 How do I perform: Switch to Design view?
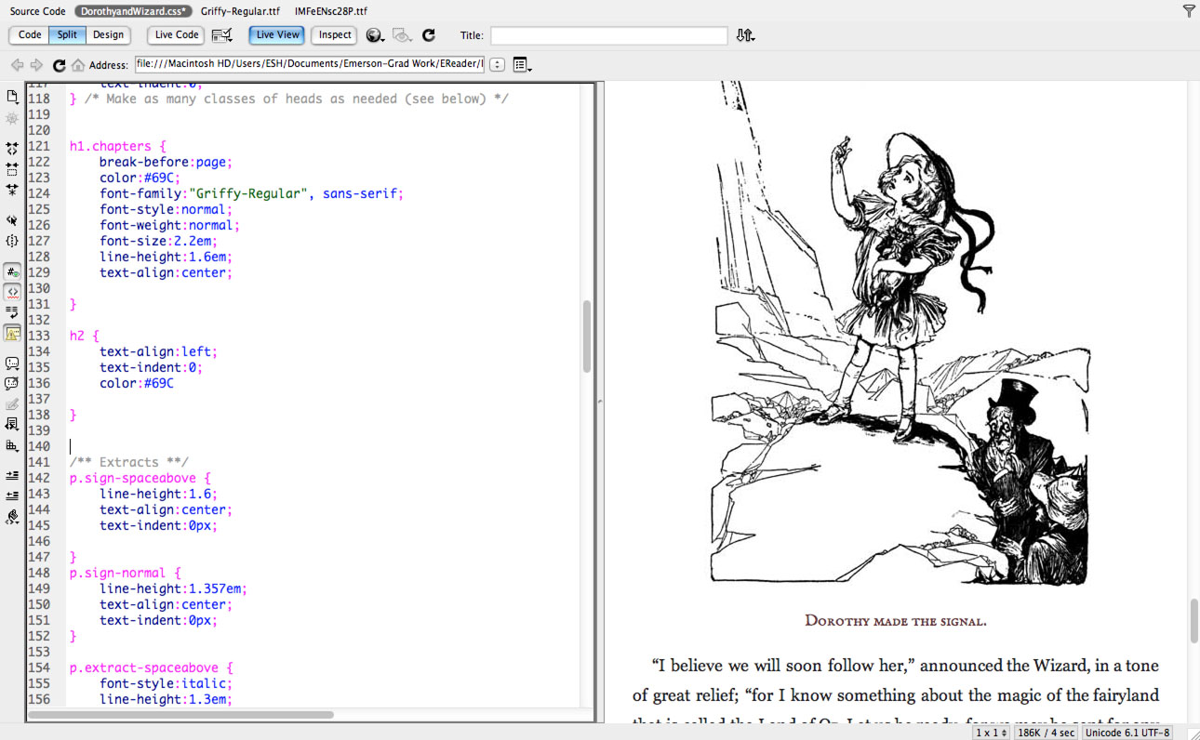tap(108, 35)
